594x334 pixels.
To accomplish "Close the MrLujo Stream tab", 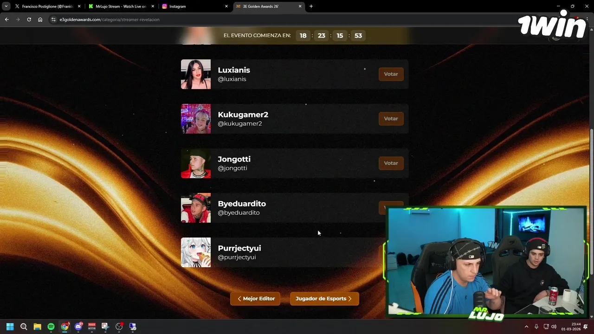I will click(153, 6).
